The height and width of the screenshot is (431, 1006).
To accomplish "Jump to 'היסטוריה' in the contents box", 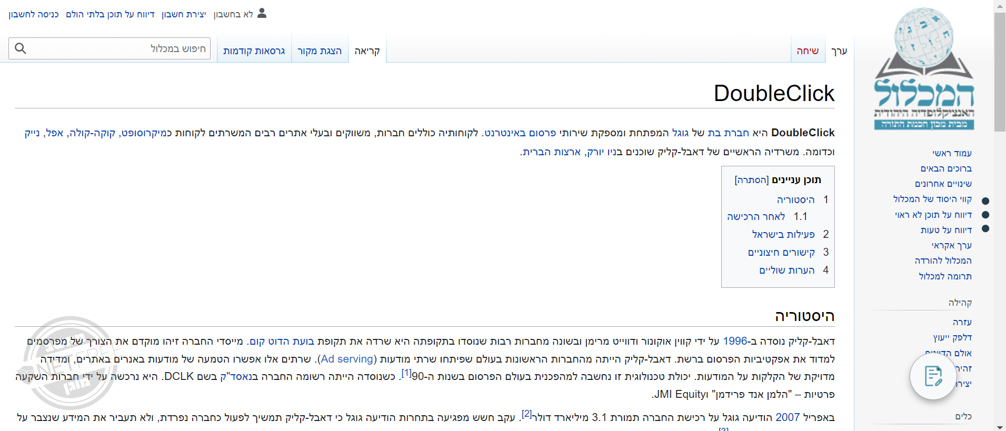I will click(795, 200).
